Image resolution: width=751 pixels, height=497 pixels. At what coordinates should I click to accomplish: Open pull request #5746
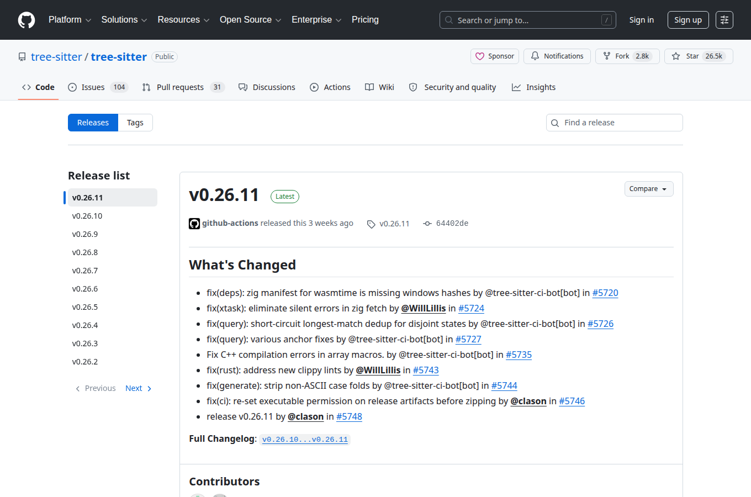pyautogui.click(x=572, y=401)
